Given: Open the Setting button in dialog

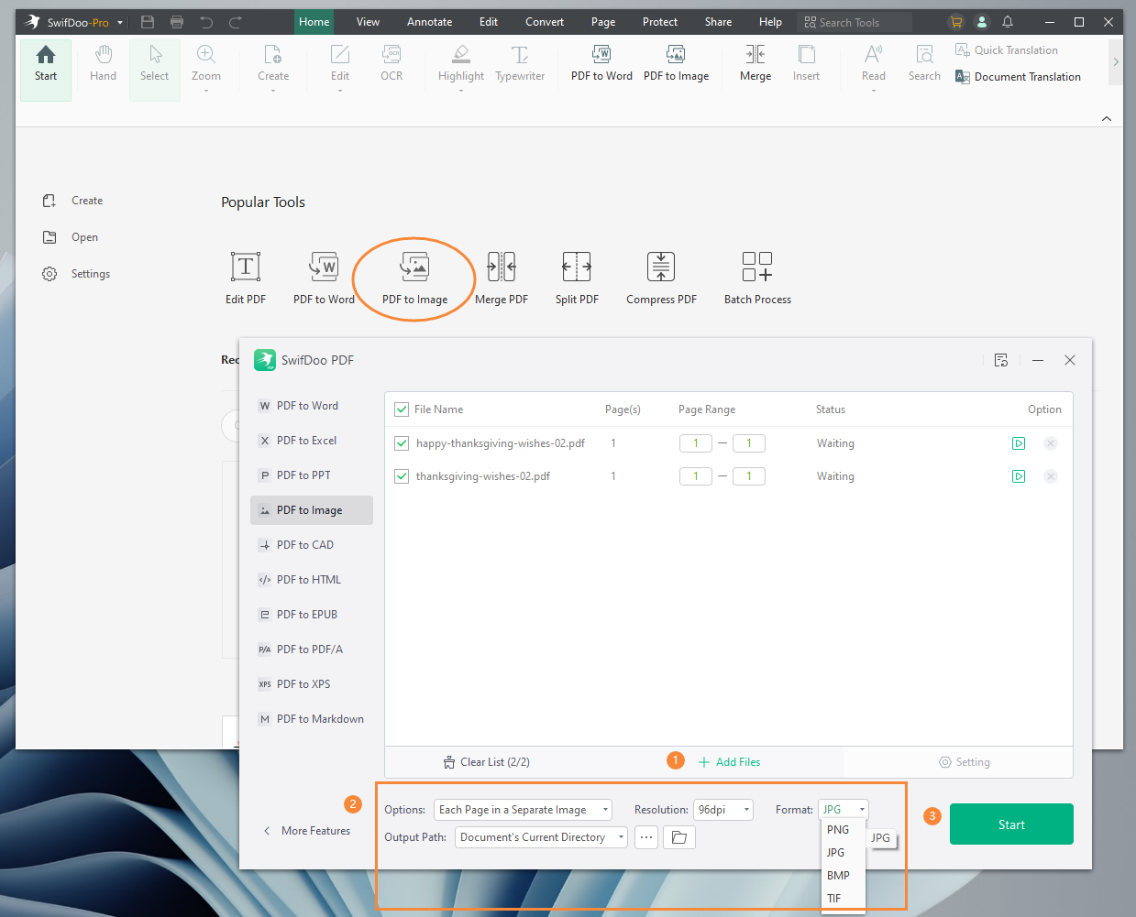Looking at the screenshot, I should pos(964,762).
